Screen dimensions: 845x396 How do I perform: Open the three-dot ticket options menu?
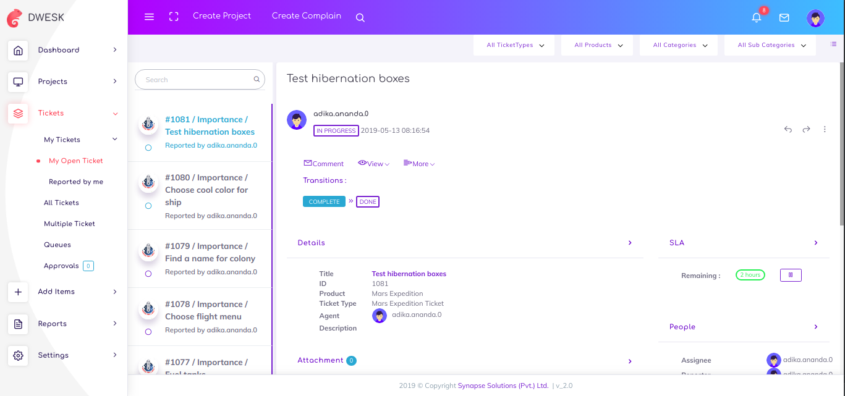tap(825, 129)
